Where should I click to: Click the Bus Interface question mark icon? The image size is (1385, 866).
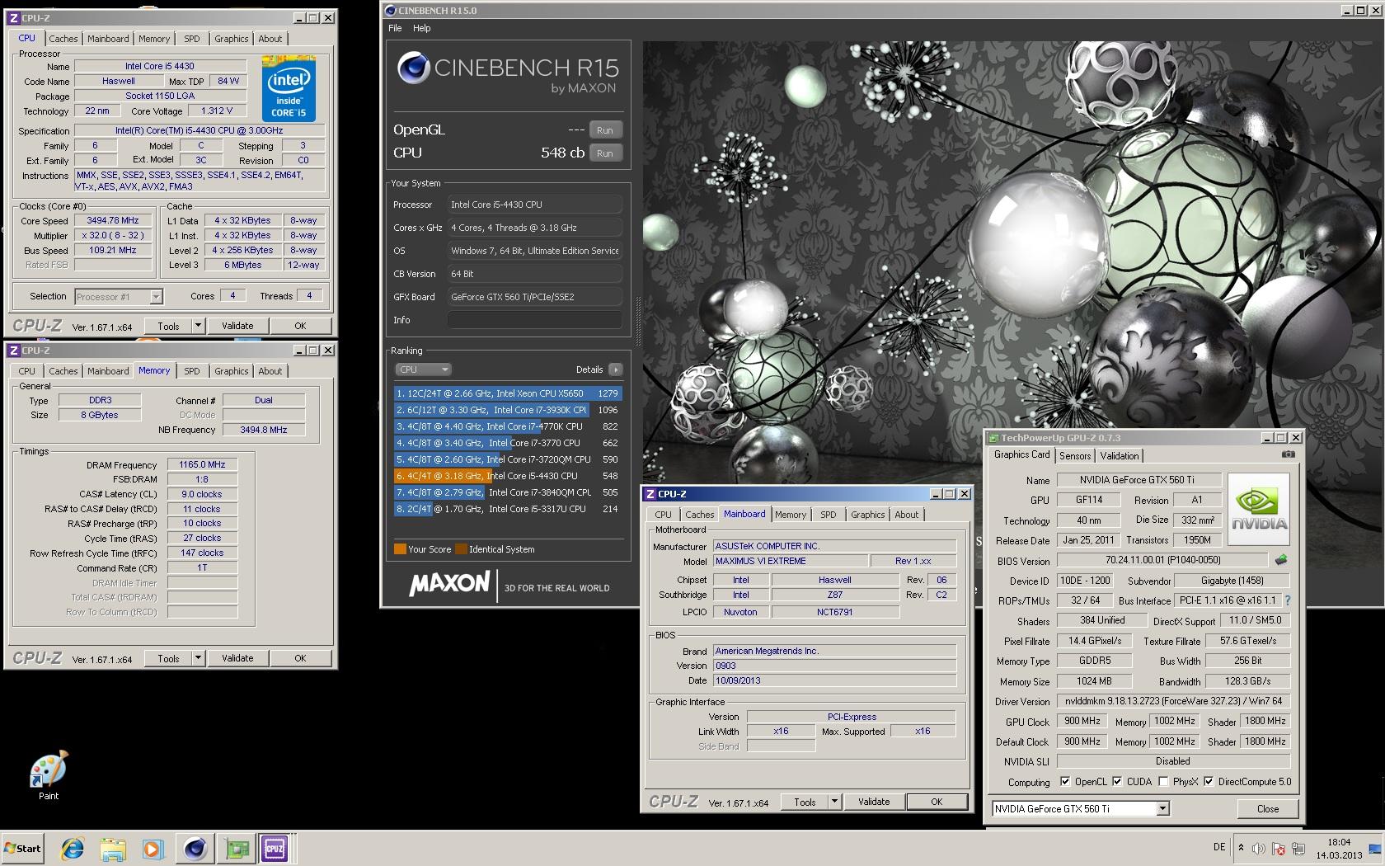1288,600
